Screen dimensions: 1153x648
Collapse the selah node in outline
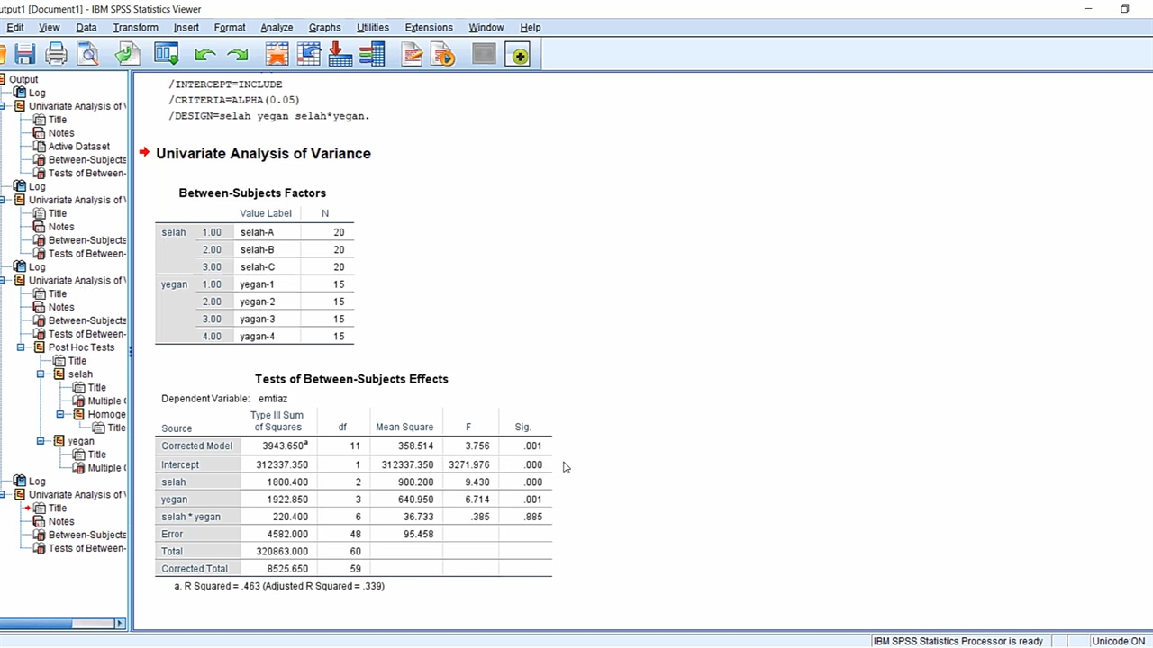pyautogui.click(x=41, y=374)
